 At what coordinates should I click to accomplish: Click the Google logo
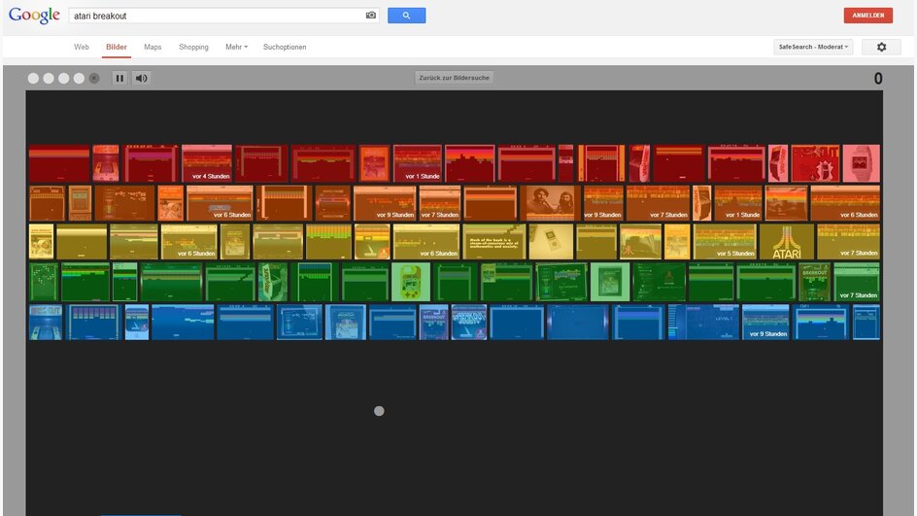tap(34, 16)
